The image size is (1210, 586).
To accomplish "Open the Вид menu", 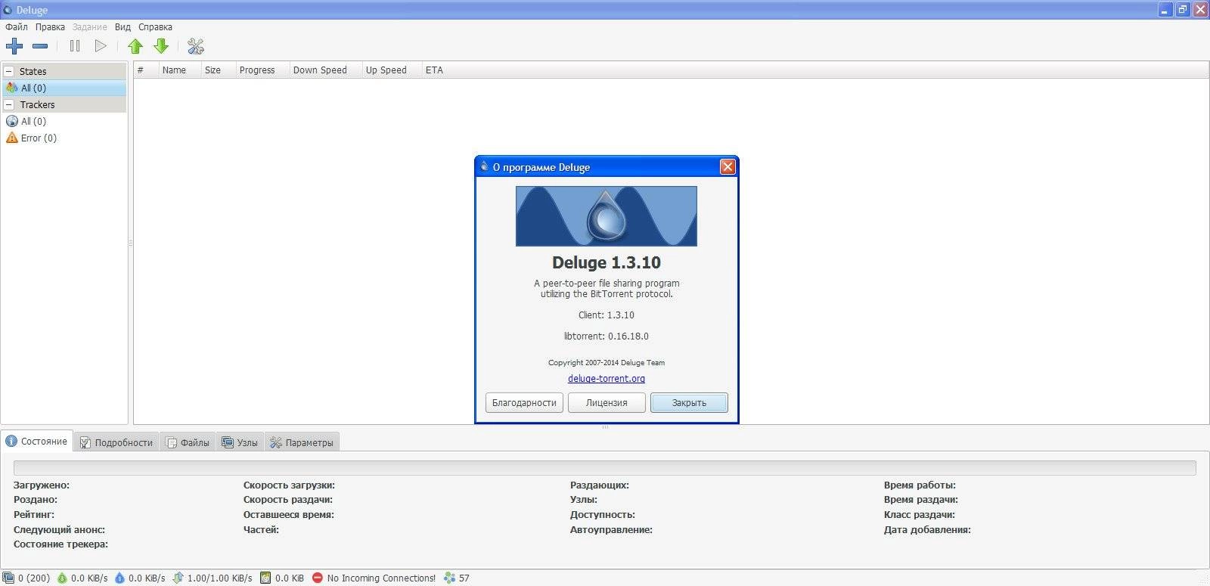I will 123,26.
